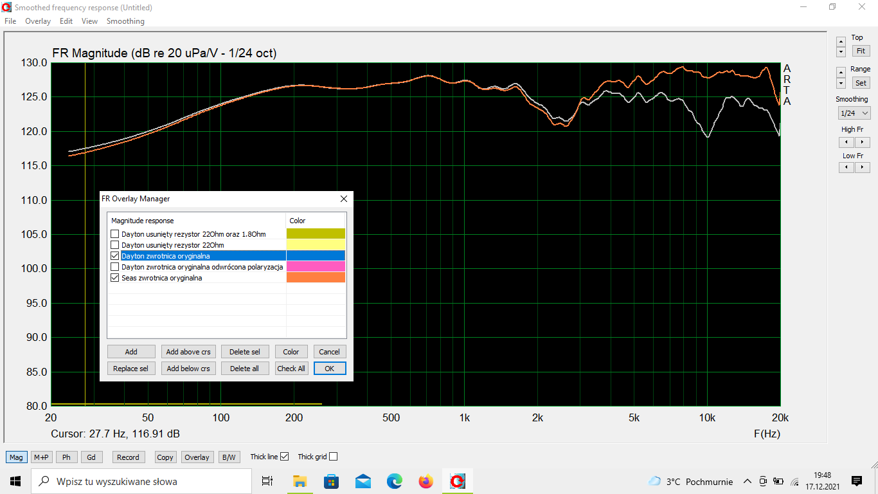The image size is (878, 494).
Task: Click the Overlay toolbar button
Action: [x=197, y=457]
